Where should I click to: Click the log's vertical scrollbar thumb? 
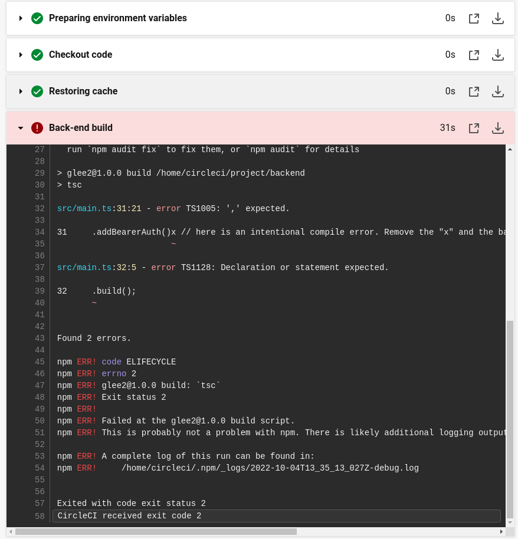click(x=510, y=416)
